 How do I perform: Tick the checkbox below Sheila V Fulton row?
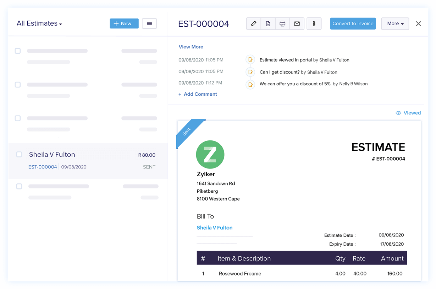click(x=19, y=186)
